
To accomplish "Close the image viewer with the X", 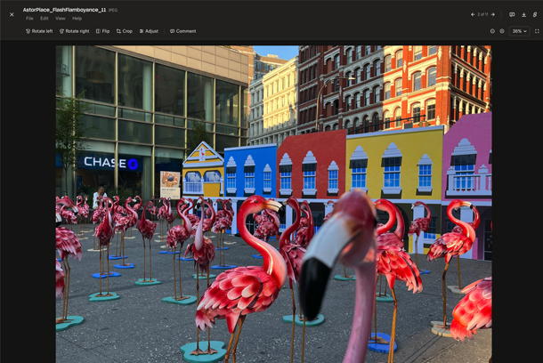I will [x=12, y=14].
